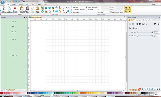Switch to the Stroke tab
Screen dimensions: 161x97
tap(137, 20)
